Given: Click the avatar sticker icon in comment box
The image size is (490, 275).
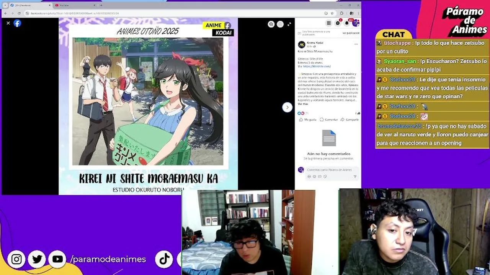Looking at the screenshot, I should [x=309, y=176].
